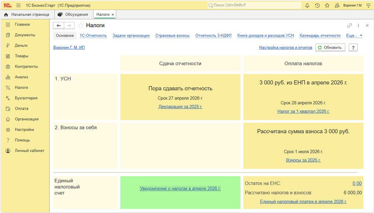Click the Настройки gear icon in sidebar
This screenshot has height=213, width=374.
coord(8,130)
